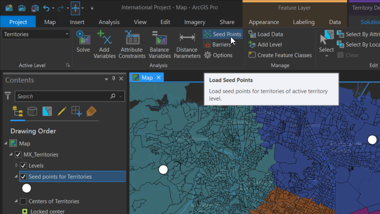Switch to List By Data Source view
The height and width of the screenshot is (214, 380).
(x=32, y=111)
